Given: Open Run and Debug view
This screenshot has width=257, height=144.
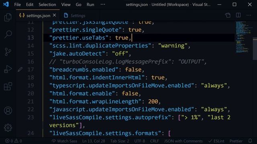Looking at the screenshot, I should coord(8,69).
